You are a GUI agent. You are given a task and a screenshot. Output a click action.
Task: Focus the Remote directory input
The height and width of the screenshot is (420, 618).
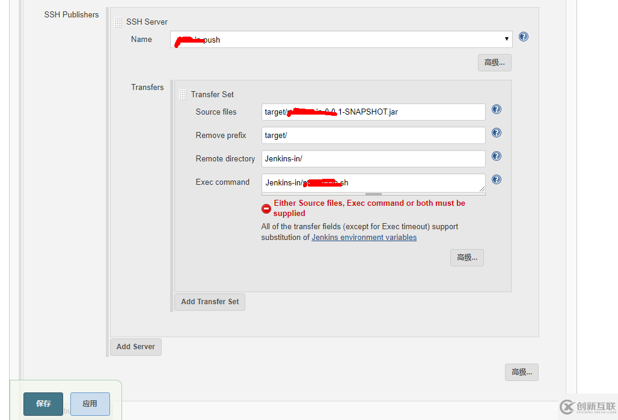click(x=373, y=158)
